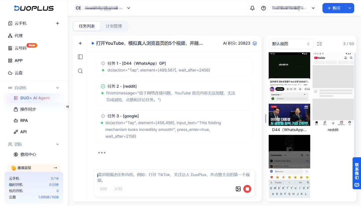Open the D44 WhatsApp phone thumbnail
361x206 pixels.
pyautogui.click(x=289, y=89)
